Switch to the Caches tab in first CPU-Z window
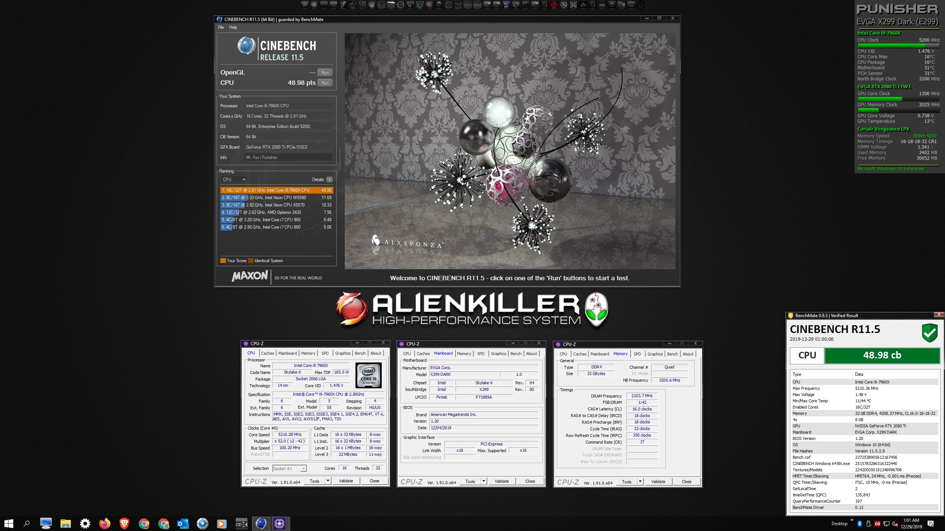 pos(267,353)
